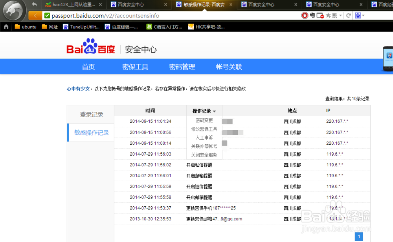Choose 密码变更 from the dropdown
The height and width of the screenshot is (242, 393).
204,120
